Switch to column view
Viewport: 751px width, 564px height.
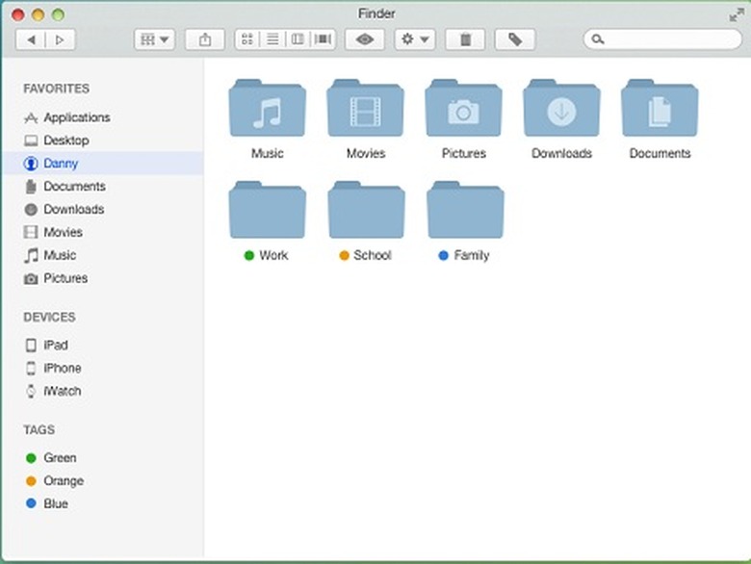click(298, 39)
